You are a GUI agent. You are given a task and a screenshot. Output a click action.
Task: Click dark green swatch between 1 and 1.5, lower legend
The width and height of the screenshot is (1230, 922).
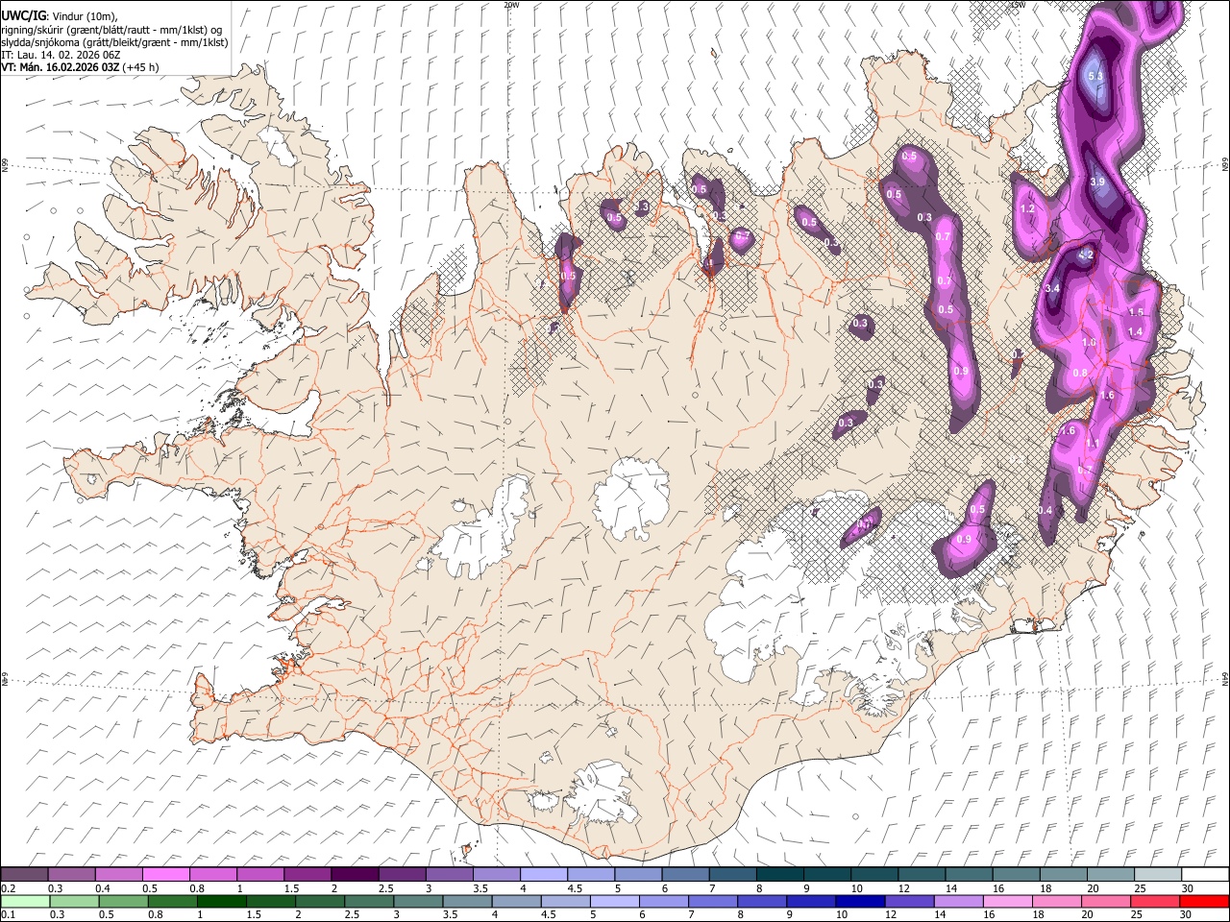222,901
